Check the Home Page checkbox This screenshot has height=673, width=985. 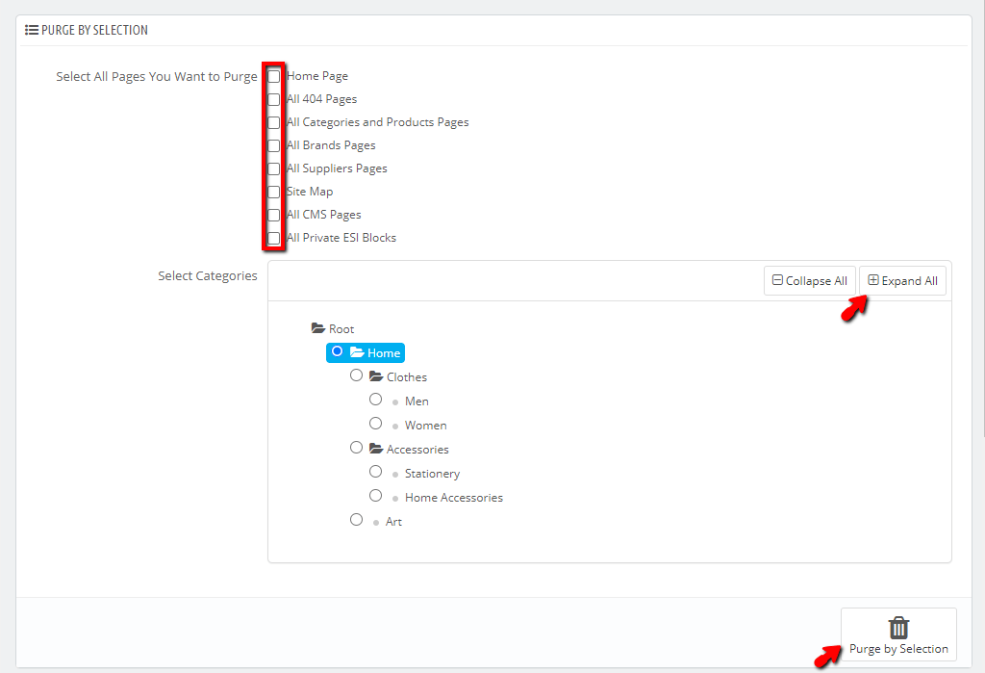(x=274, y=76)
